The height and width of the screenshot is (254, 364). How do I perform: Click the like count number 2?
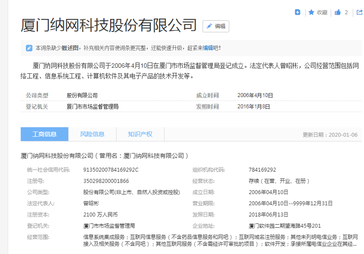pyautogui.click(x=346, y=12)
